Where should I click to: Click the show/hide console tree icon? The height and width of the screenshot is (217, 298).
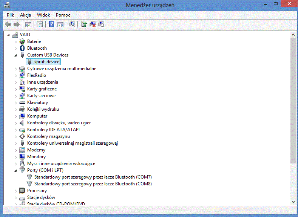click(28, 24)
